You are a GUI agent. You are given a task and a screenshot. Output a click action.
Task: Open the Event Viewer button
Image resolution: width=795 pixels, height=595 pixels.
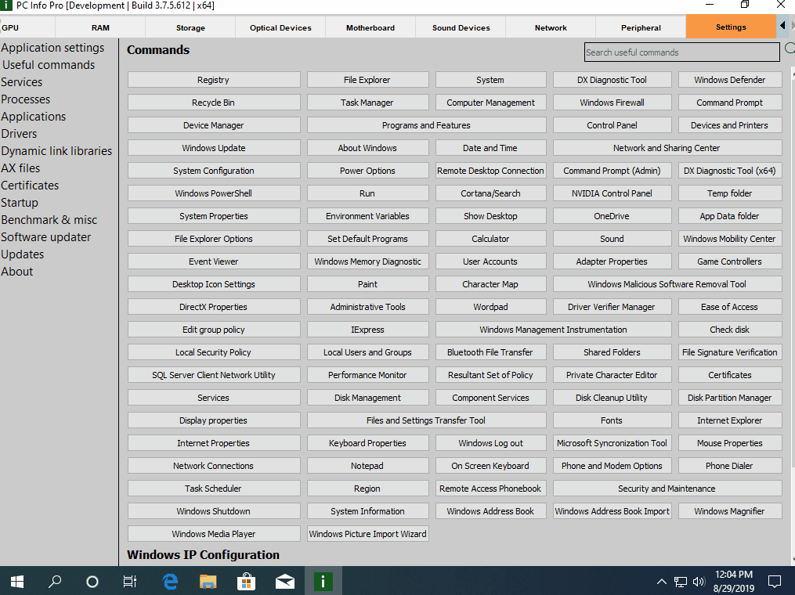214,261
